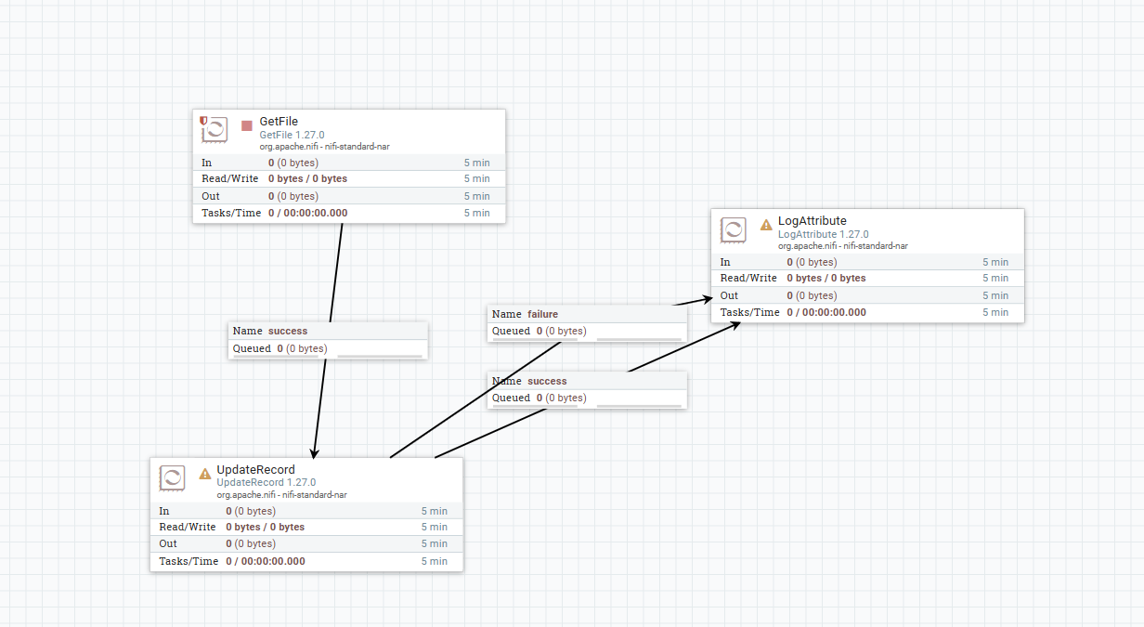Click the restricted-component shield icon on GetFile
This screenshot has width=1144, height=627.
[202, 122]
